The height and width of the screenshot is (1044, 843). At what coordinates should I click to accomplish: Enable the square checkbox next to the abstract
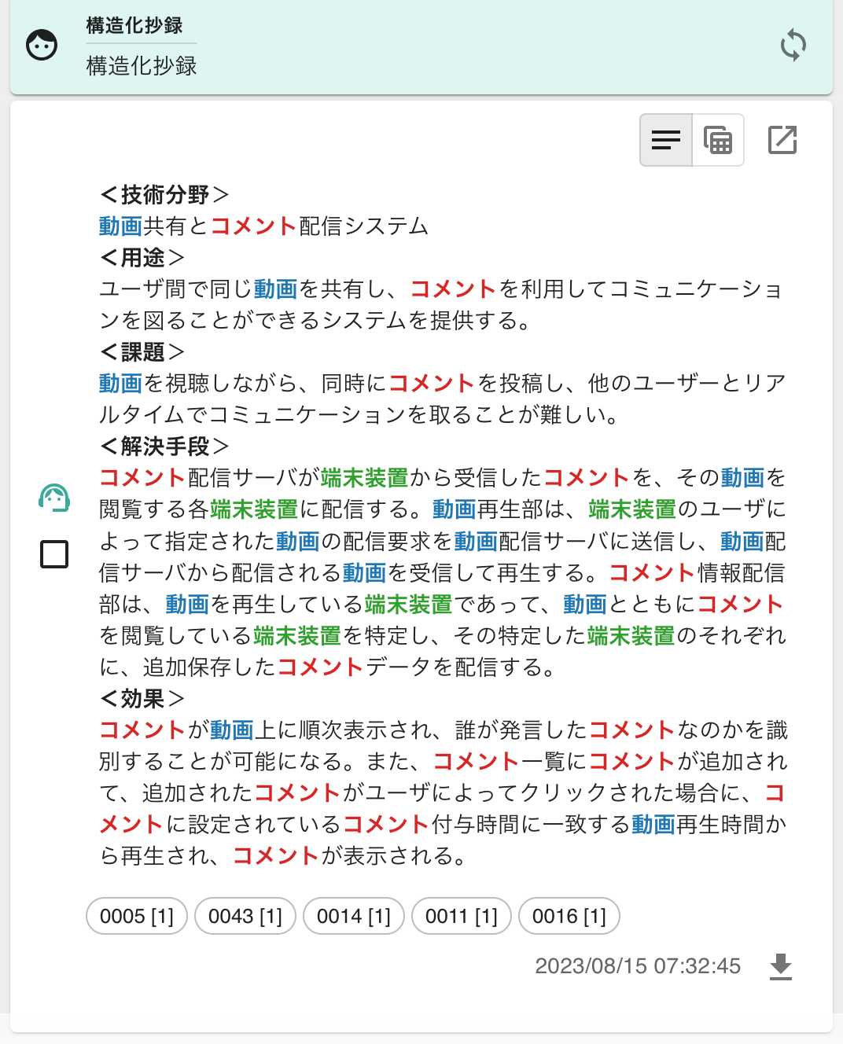pyautogui.click(x=53, y=554)
